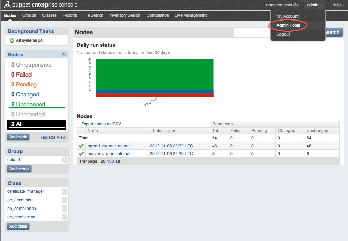The width and height of the screenshot is (348, 241).
Task: Open the Groups navigation tab
Action: coord(29,15)
